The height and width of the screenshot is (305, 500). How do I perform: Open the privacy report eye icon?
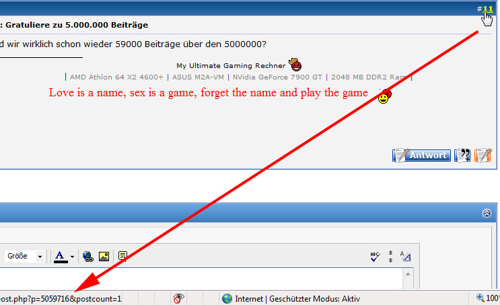point(178,299)
